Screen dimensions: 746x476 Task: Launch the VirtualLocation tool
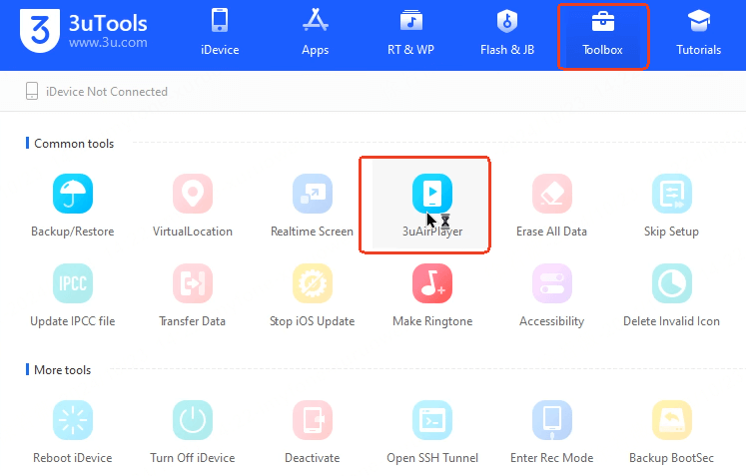pyautogui.click(x=193, y=194)
